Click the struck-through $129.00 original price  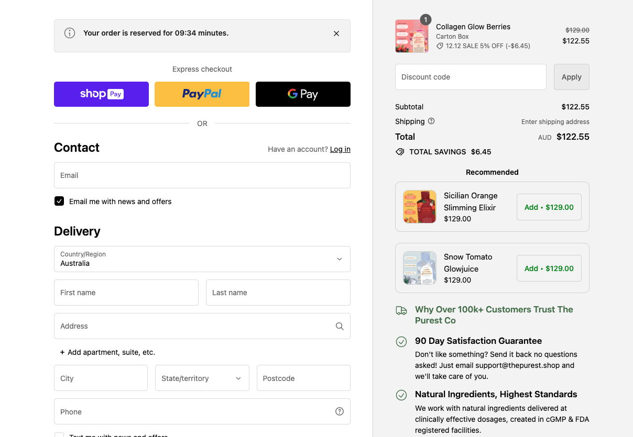pyautogui.click(x=577, y=30)
